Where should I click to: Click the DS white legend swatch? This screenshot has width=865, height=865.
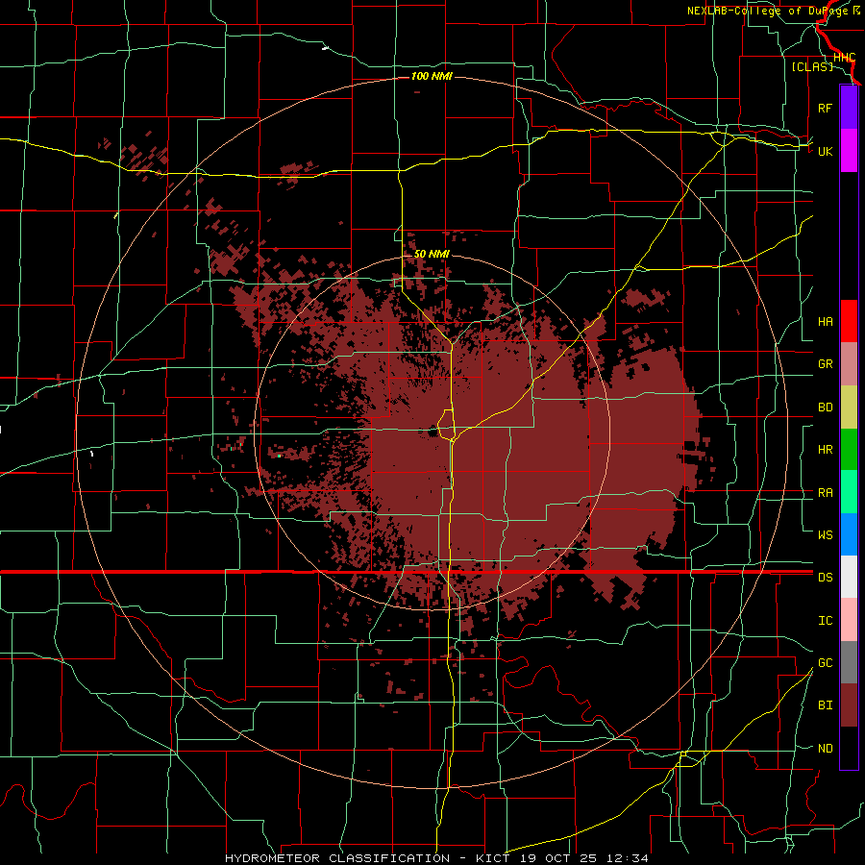(x=849, y=577)
